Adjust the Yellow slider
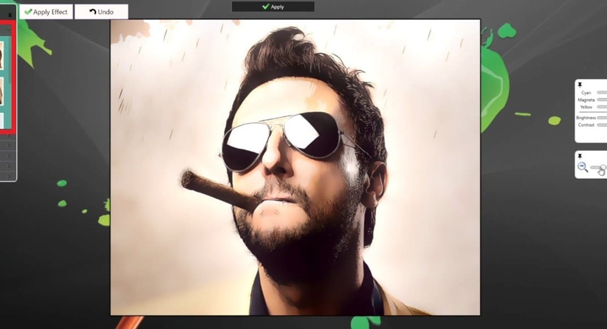This screenshot has width=607, height=329. pyautogui.click(x=602, y=106)
